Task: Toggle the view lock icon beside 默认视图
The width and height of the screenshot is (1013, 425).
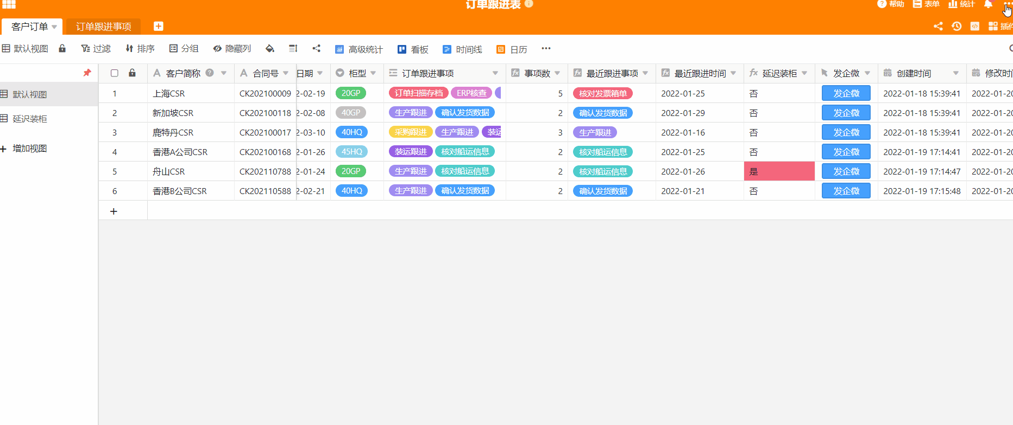Action: click(62, 49)
